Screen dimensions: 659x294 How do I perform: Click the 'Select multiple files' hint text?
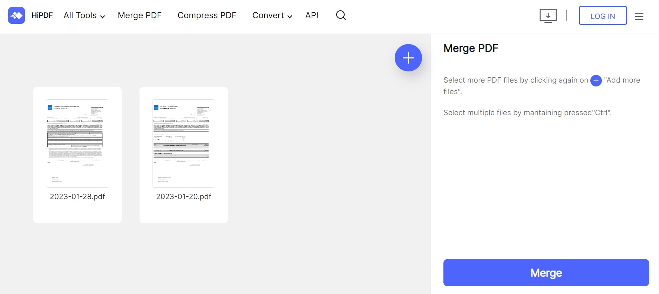tap(528, 113)
